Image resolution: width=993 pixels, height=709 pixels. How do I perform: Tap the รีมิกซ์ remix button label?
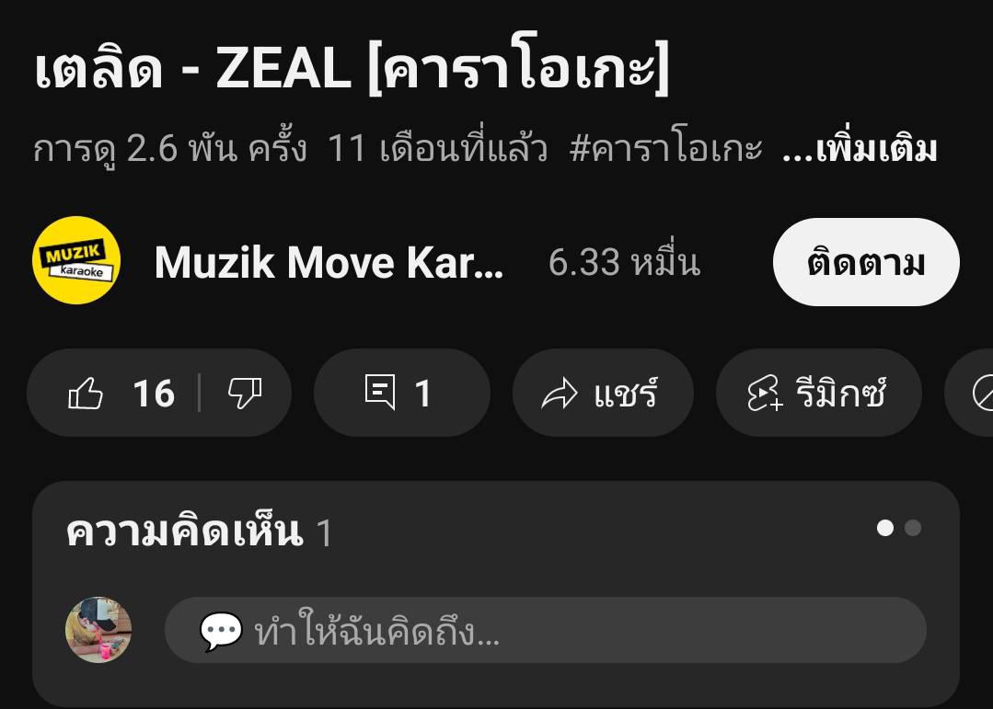[840, 393]
